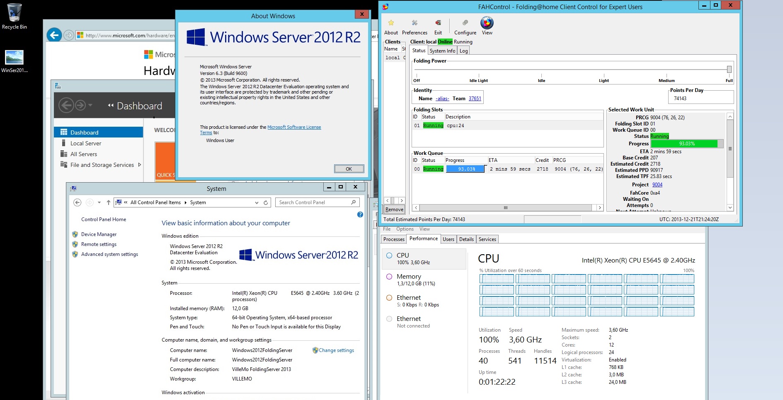
Task: Open Remote settings link
Action: coord(99,244)
